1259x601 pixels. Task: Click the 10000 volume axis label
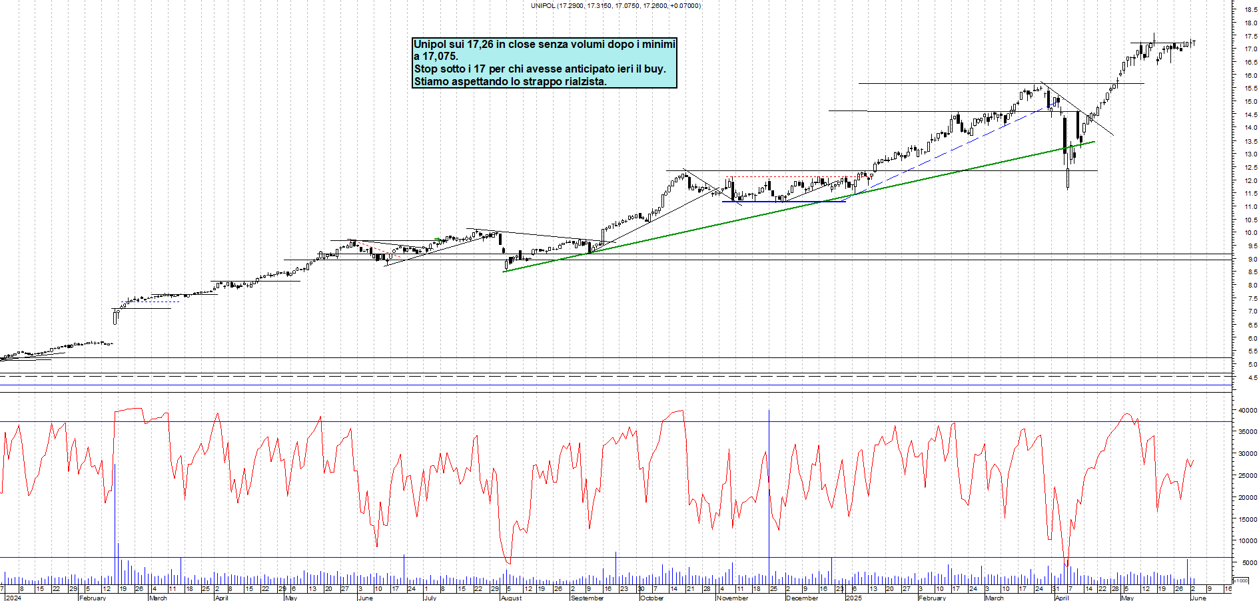point(1248,541)
